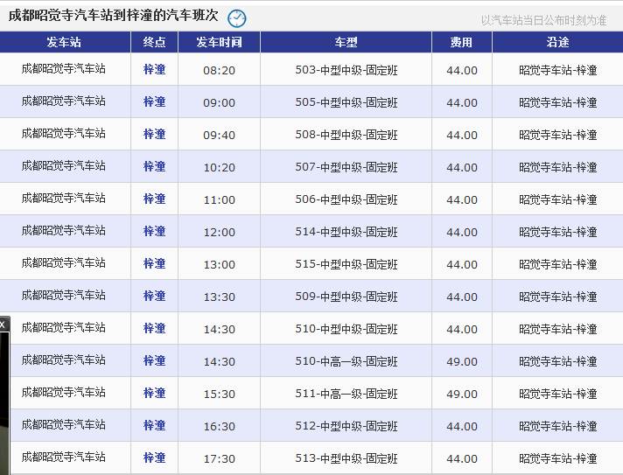This screenshot has height=475, width=623.
Task: Select the 15:30 departure time cell
Action: [220, 395]
